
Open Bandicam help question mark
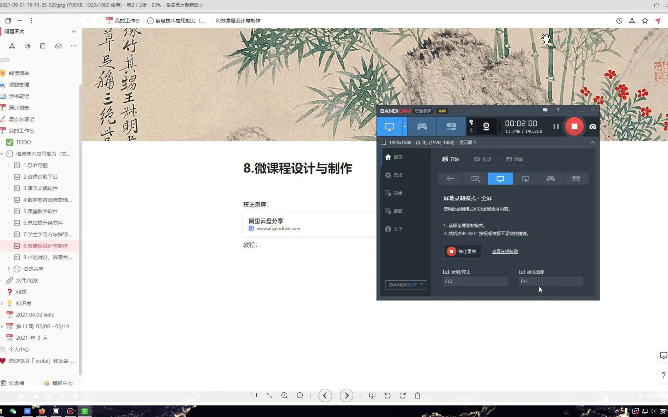(x=558, y=110)
